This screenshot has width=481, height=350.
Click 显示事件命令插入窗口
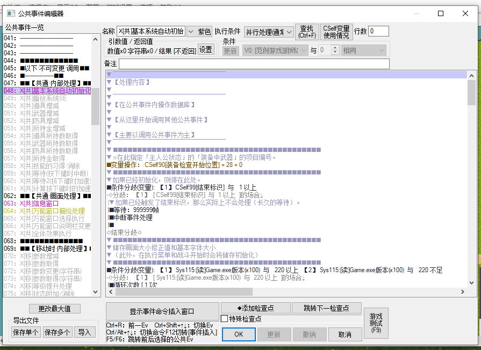click(x=162, y=311)
